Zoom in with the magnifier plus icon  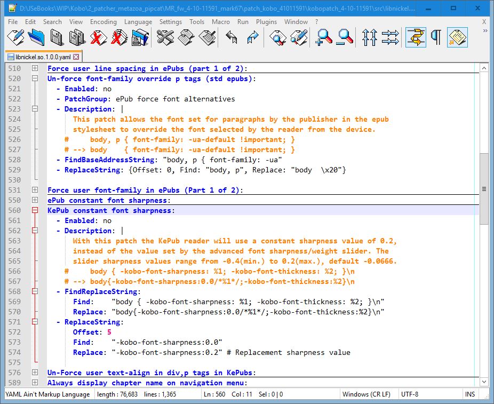pyautogui.click(x=324, y=37)
